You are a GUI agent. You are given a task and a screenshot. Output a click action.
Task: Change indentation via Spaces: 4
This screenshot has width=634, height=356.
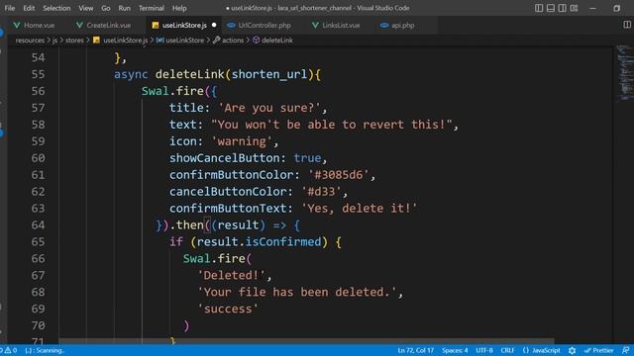(x=455, y=350)
